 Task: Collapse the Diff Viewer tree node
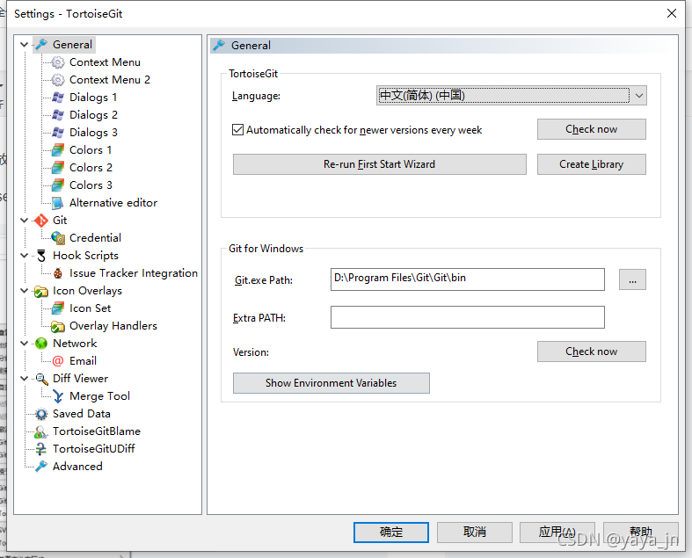pyautogui.click(x=25, y=379)
